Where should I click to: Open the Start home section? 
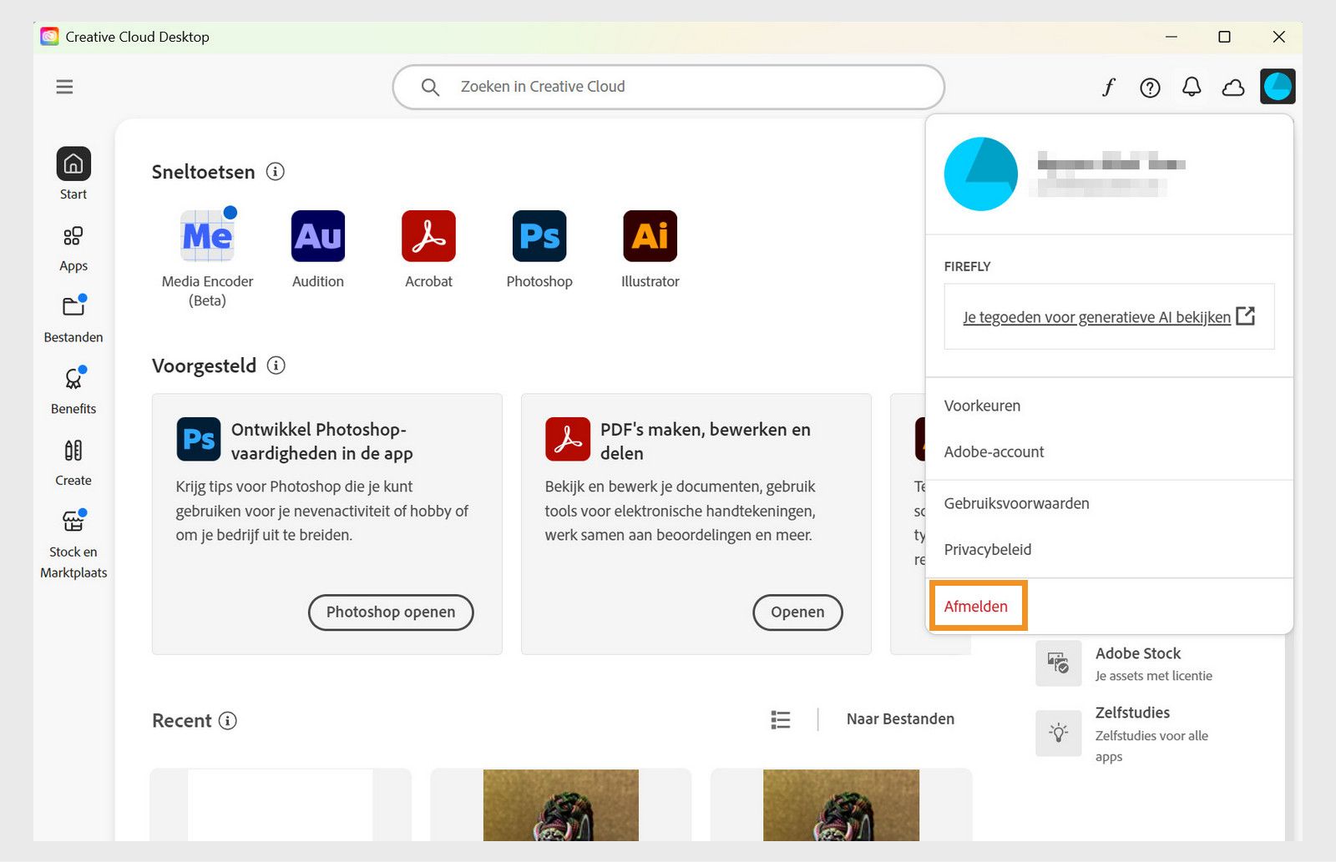pos(73,174)
